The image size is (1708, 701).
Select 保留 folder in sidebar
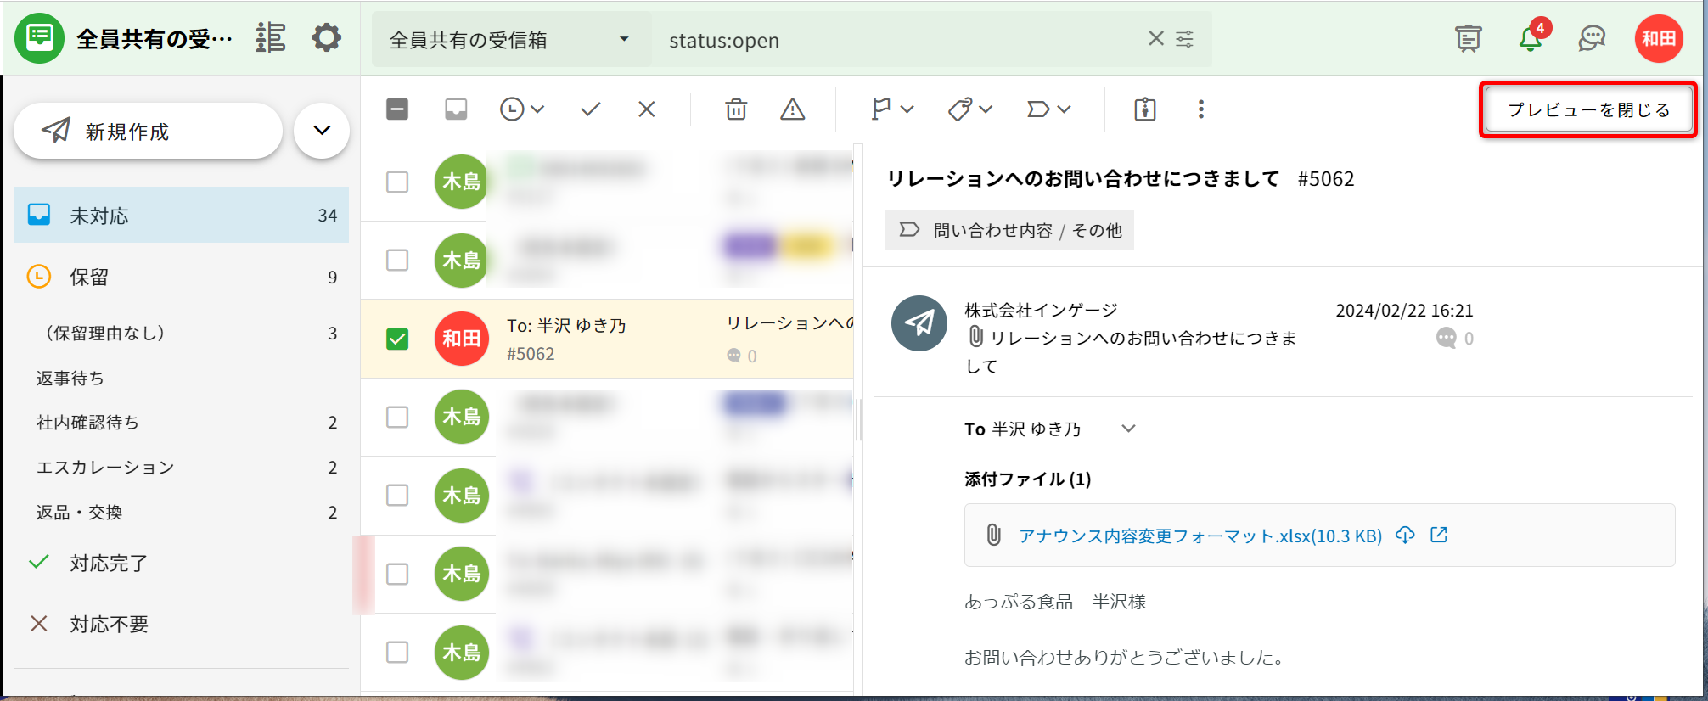(89, 278)
